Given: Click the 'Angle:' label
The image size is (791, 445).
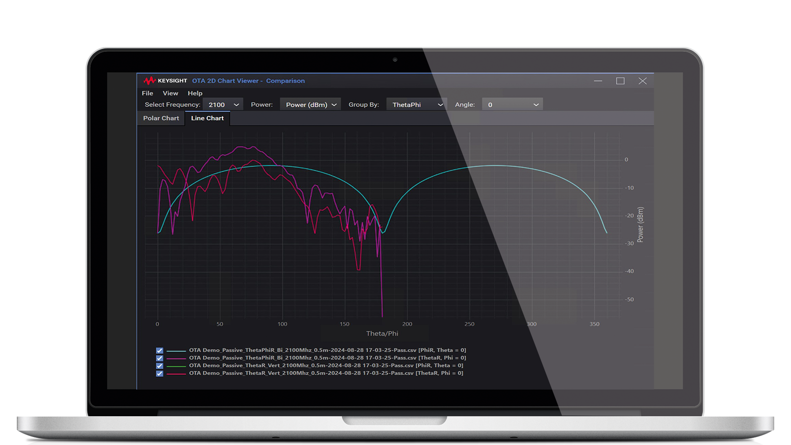Looking at the screenshot, I should pyautogui.click(x=465, y=104).
